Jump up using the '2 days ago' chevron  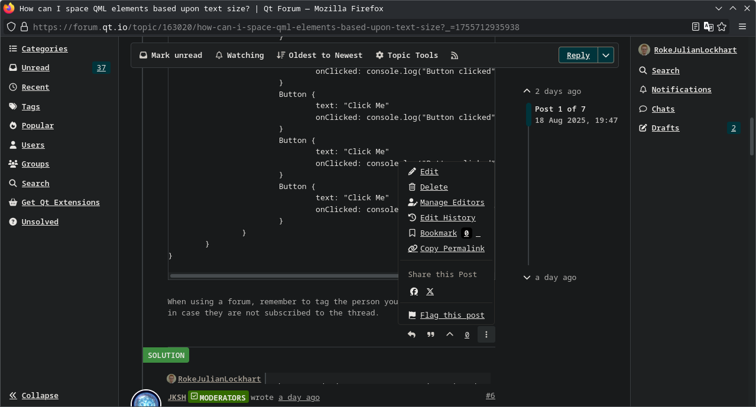[x=527, y=91]
